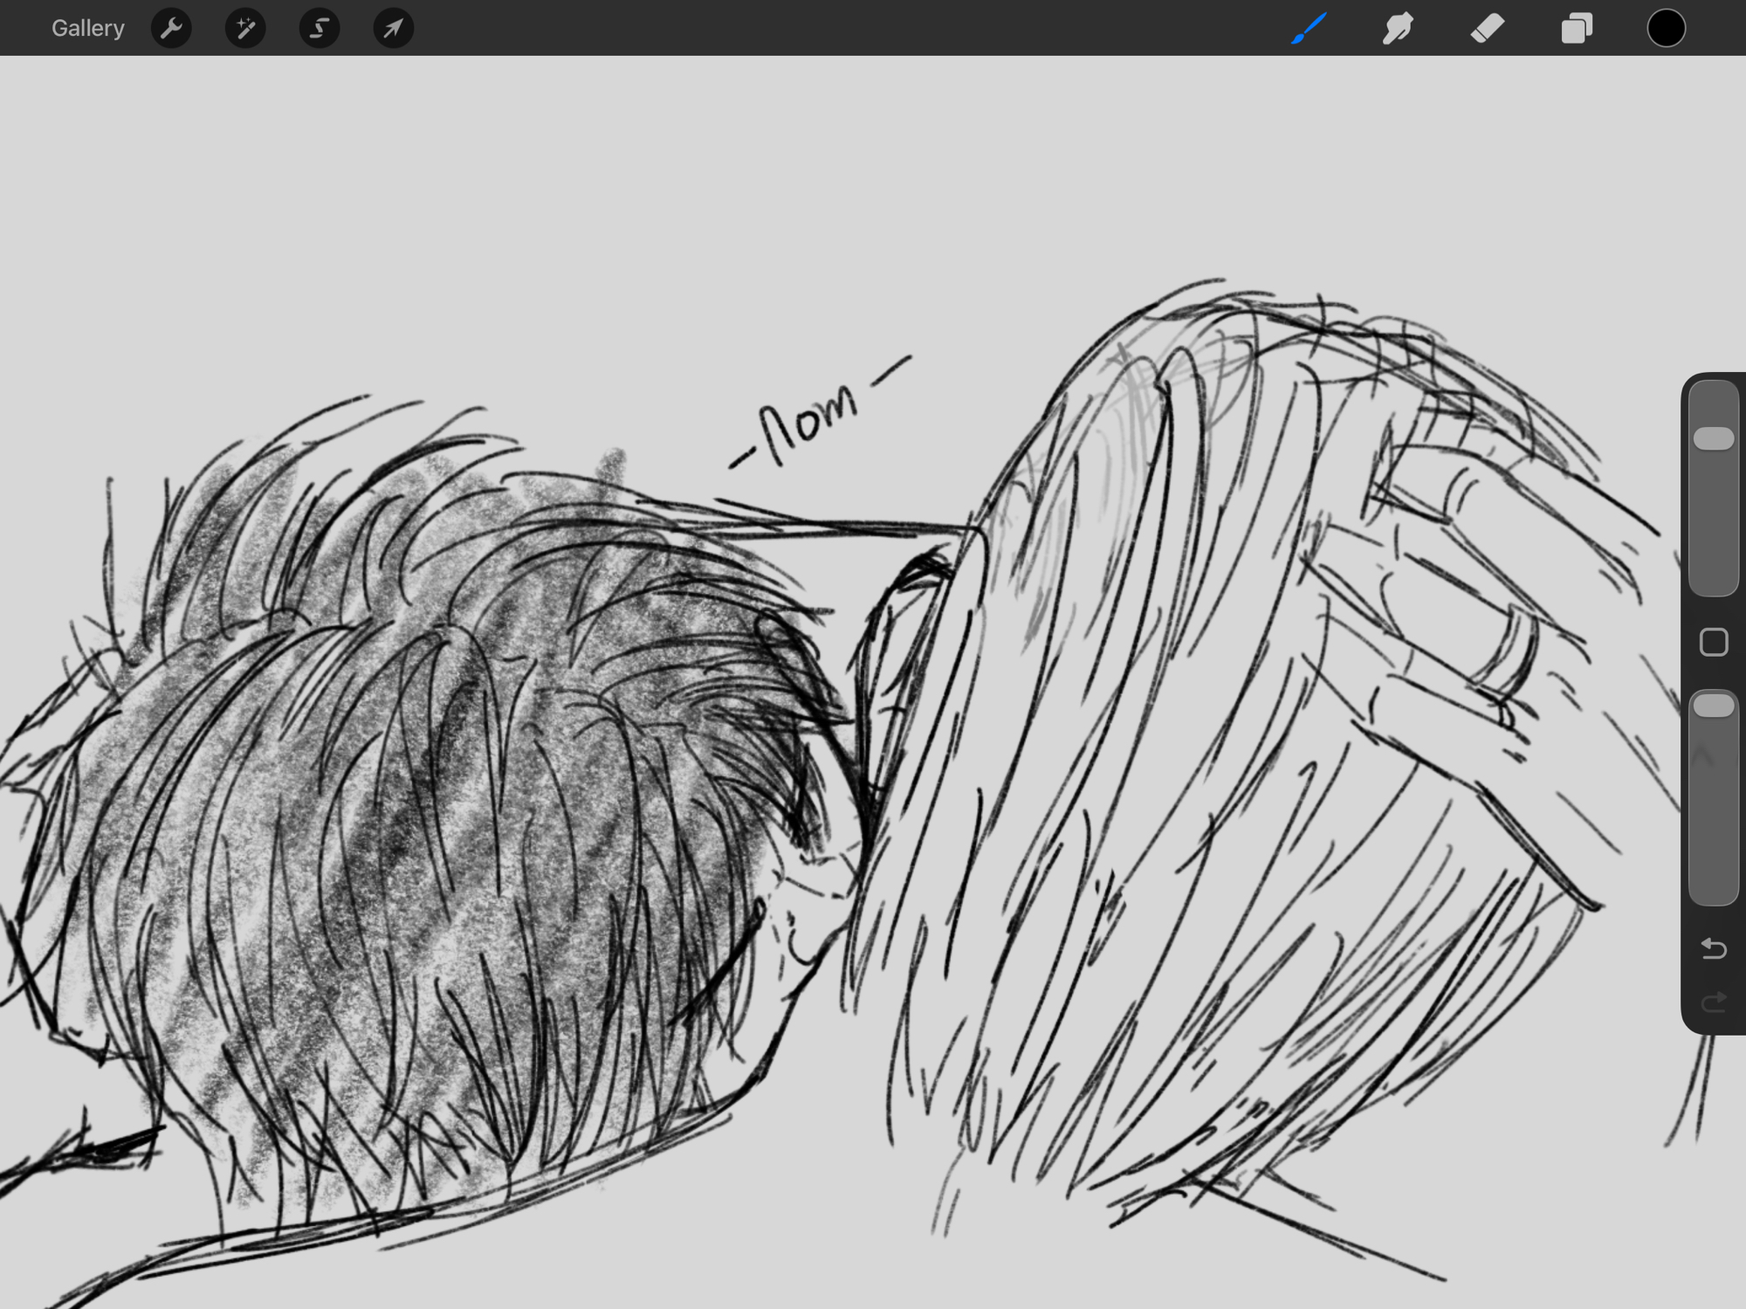Tap the square modify button
Viewport: 1746px width, 1309px height.
[x=1714, y=643]
